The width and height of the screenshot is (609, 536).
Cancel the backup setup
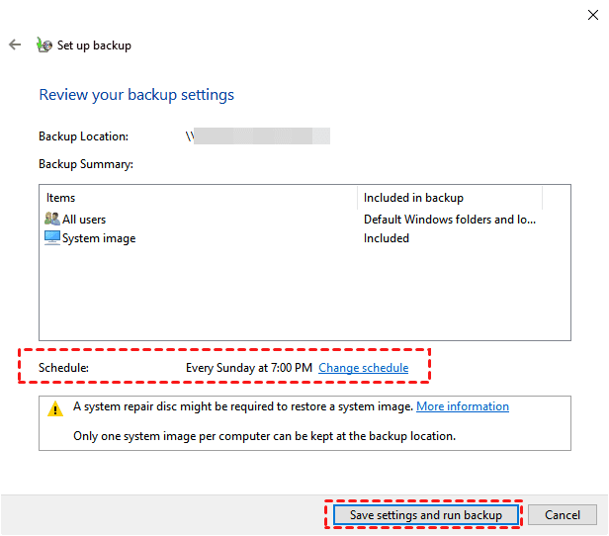(562, 514)
